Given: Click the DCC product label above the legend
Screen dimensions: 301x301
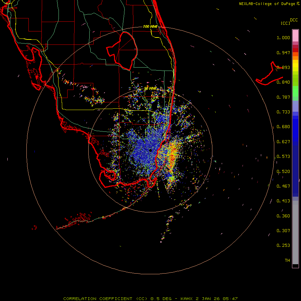Looking at the screenshot, I should (x=294, y=20).
